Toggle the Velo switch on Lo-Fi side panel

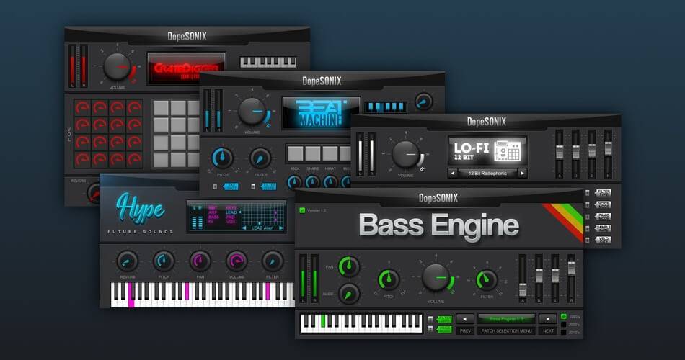point(604,240)
